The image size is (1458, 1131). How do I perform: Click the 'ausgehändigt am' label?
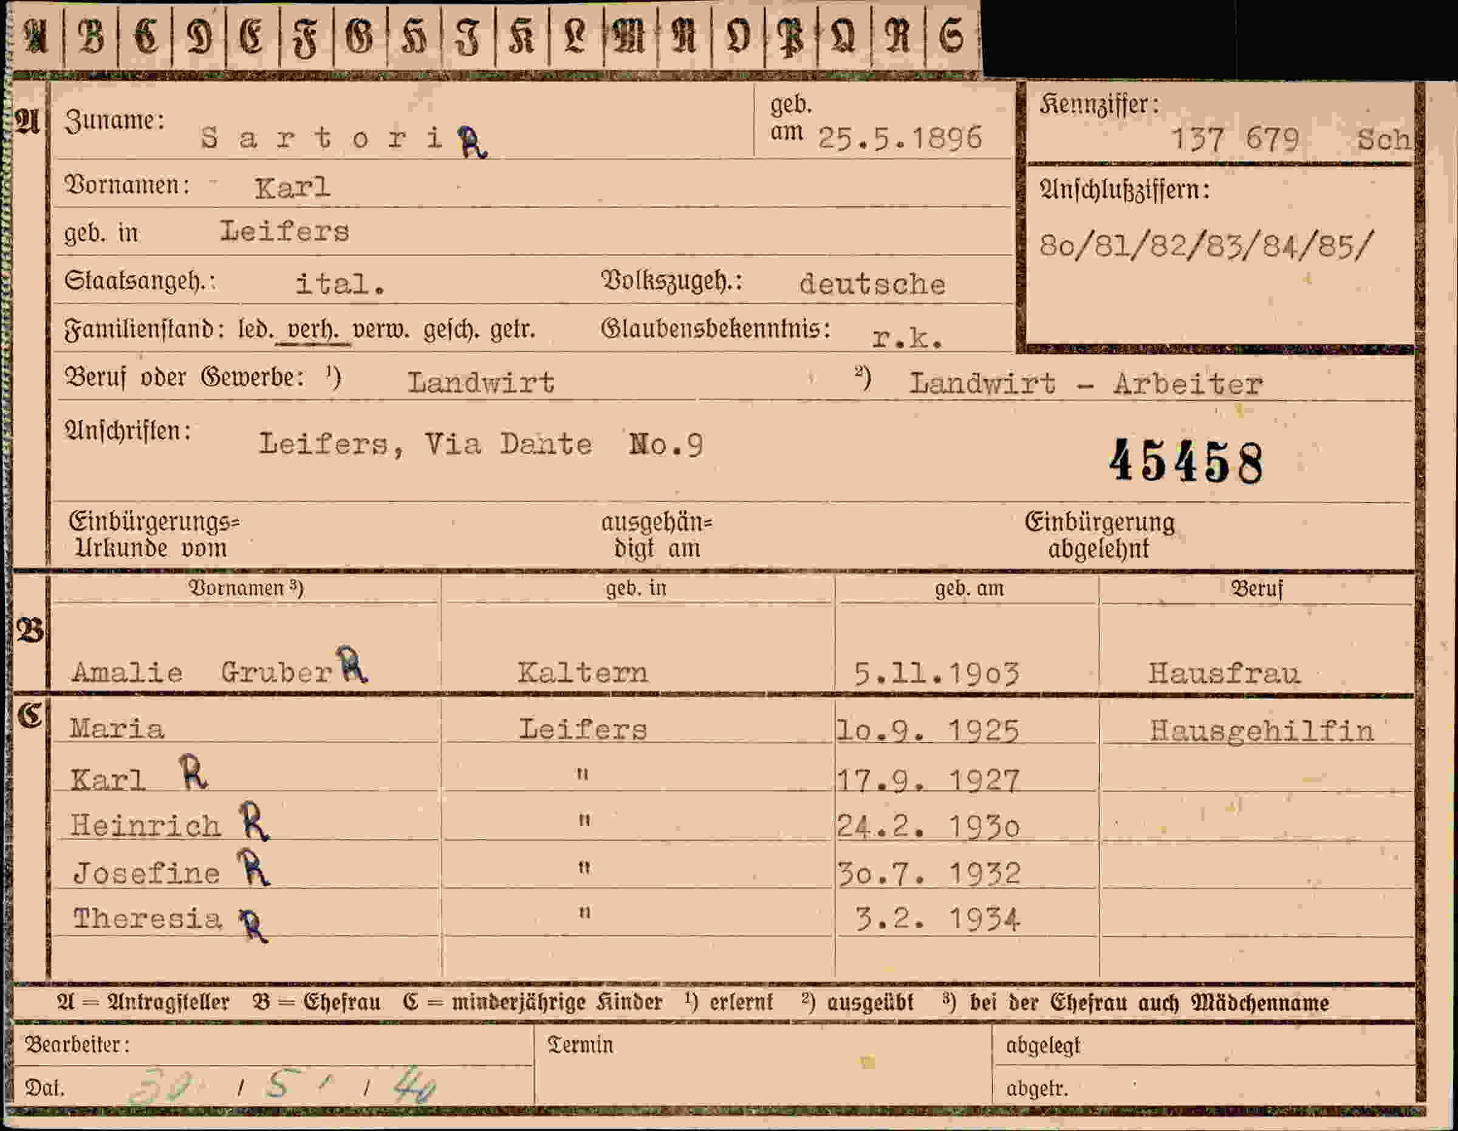(657, 536)
